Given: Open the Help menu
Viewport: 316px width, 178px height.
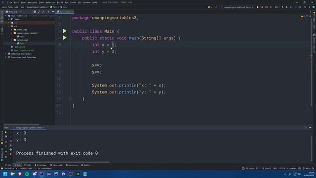Looking at the screenshot, I should click(x=95, y=2).
